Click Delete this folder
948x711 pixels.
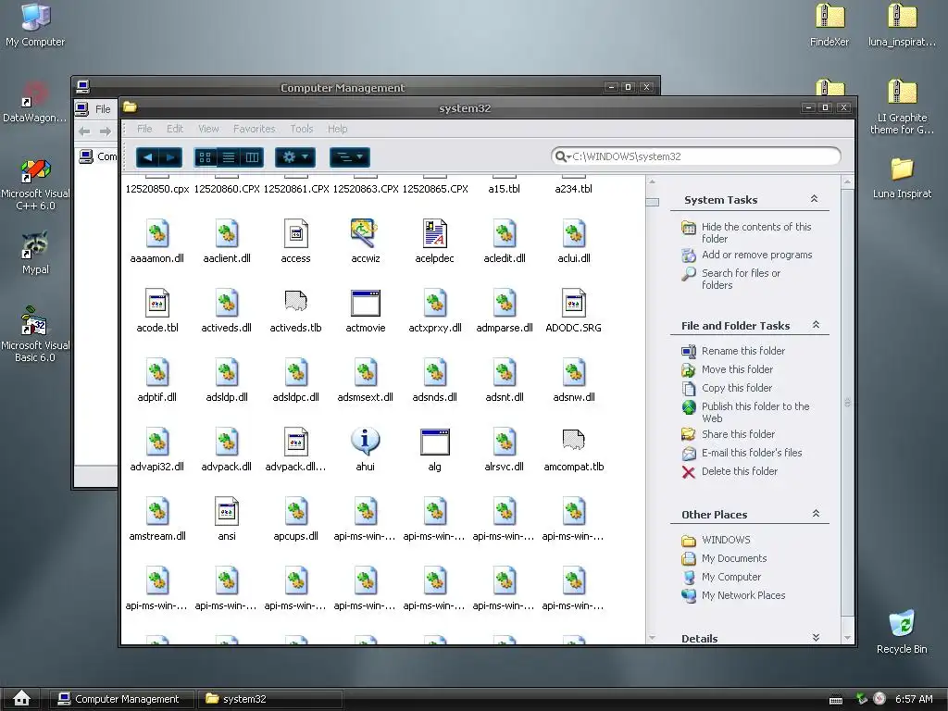740,471
